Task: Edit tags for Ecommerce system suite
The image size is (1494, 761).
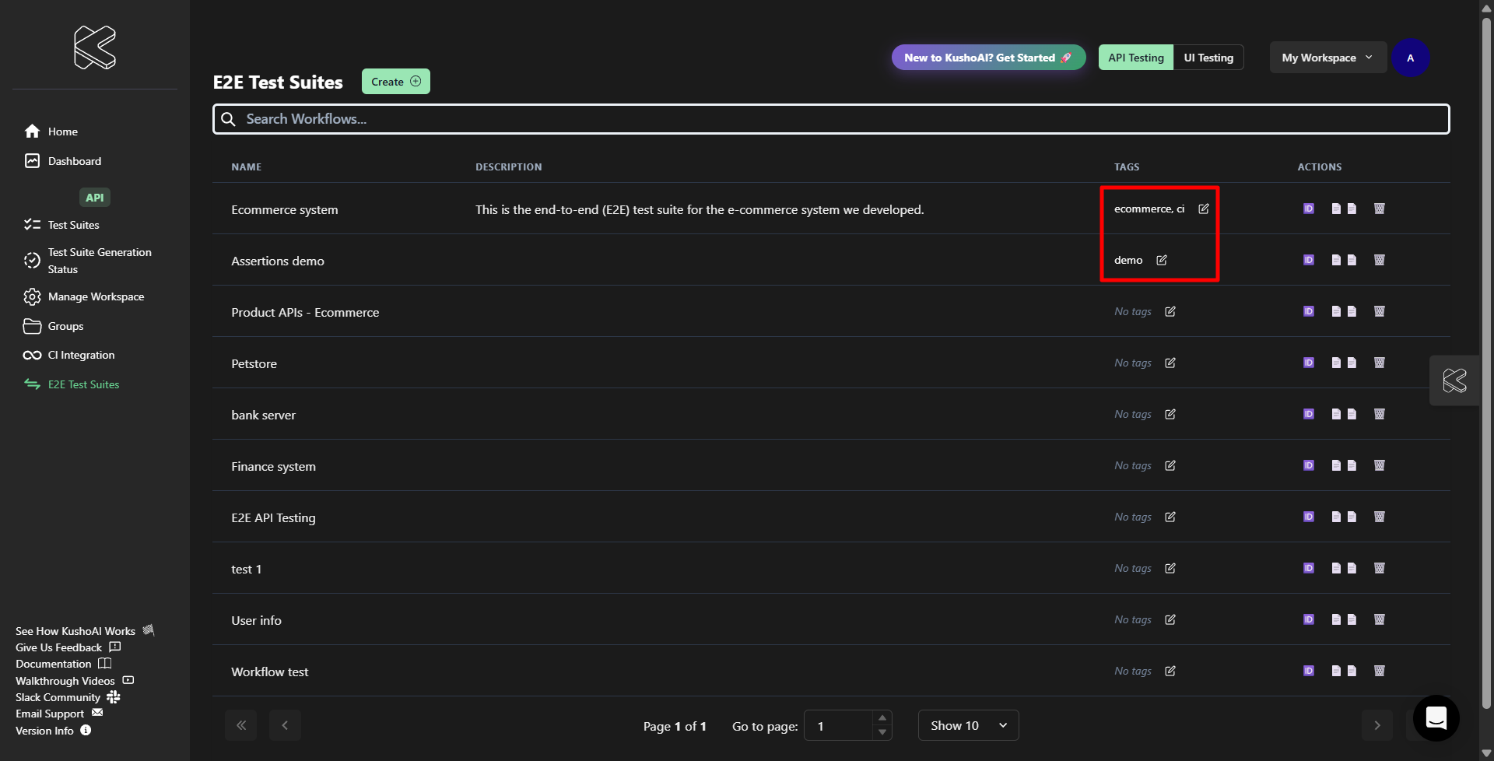Action: (1203, 209)
